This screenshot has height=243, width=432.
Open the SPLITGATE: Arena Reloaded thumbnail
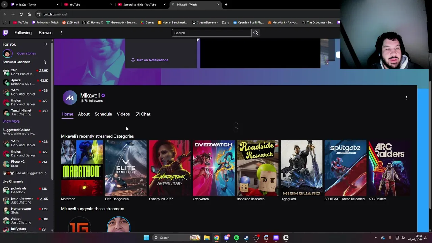[x=345, y=168]
